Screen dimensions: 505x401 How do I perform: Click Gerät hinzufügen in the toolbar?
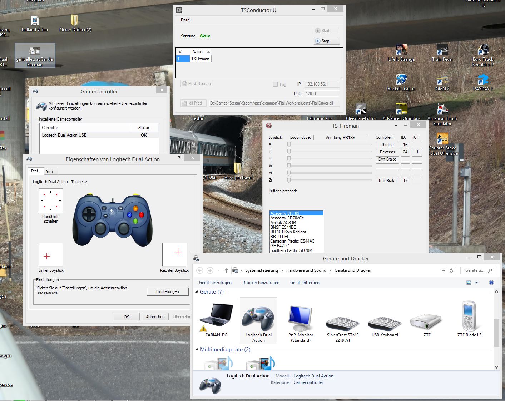[x=215, y=283]
